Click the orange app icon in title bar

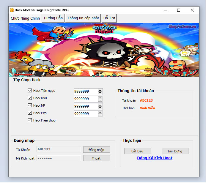(x=12, y=10)
